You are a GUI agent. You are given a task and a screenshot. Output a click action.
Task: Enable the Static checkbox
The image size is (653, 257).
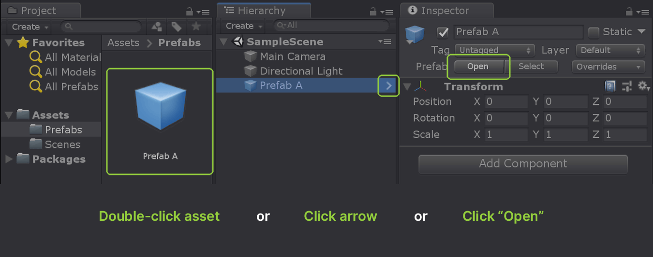594,32
